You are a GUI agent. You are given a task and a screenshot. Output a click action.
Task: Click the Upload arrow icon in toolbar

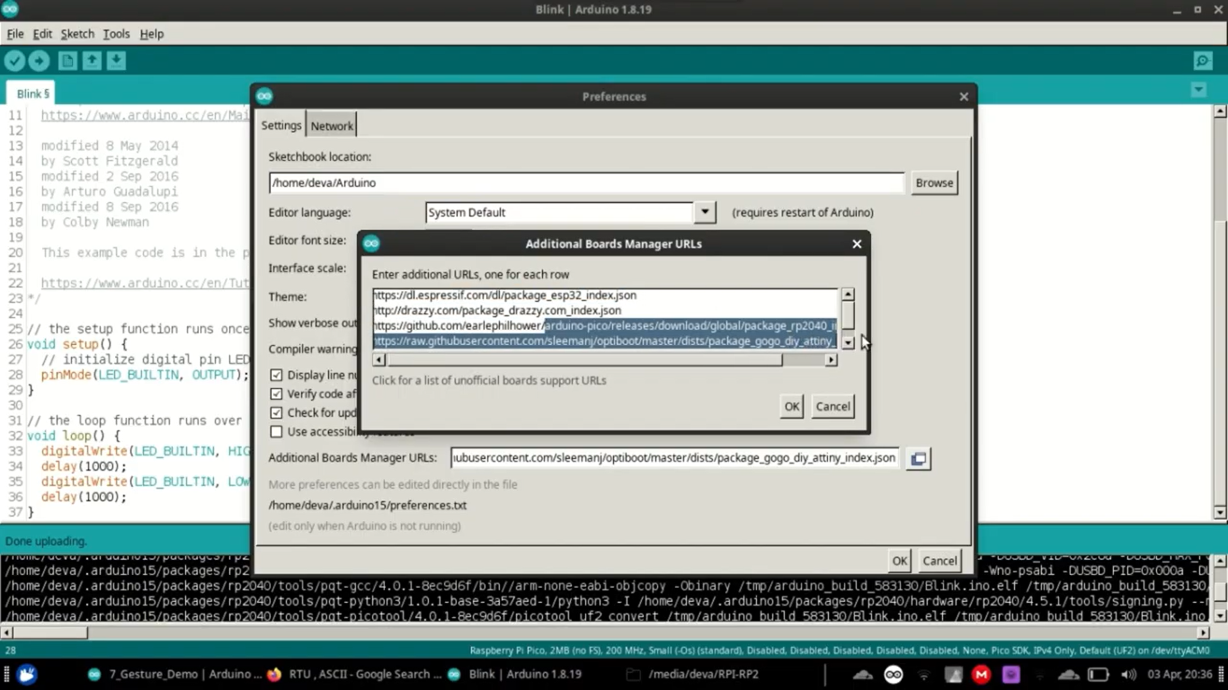click(x=39, y=60)
